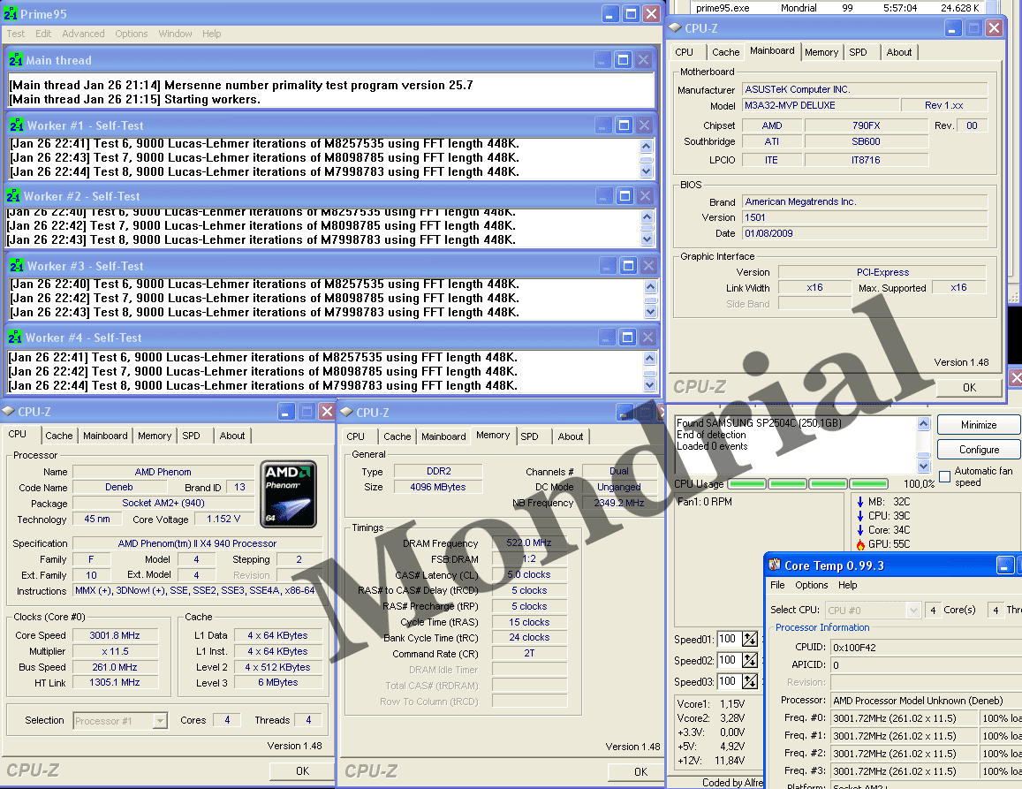The image size is (1022, 789).
Task: Open Mainboard tab in processor CPU-Z window
Action: [105, 436]
